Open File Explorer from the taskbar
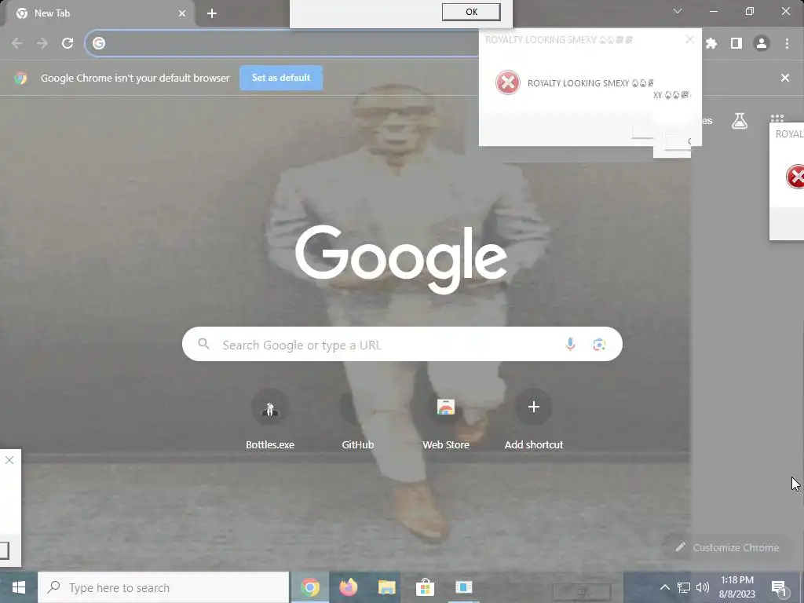Screen dimensions: 804x603 point(386,587)
